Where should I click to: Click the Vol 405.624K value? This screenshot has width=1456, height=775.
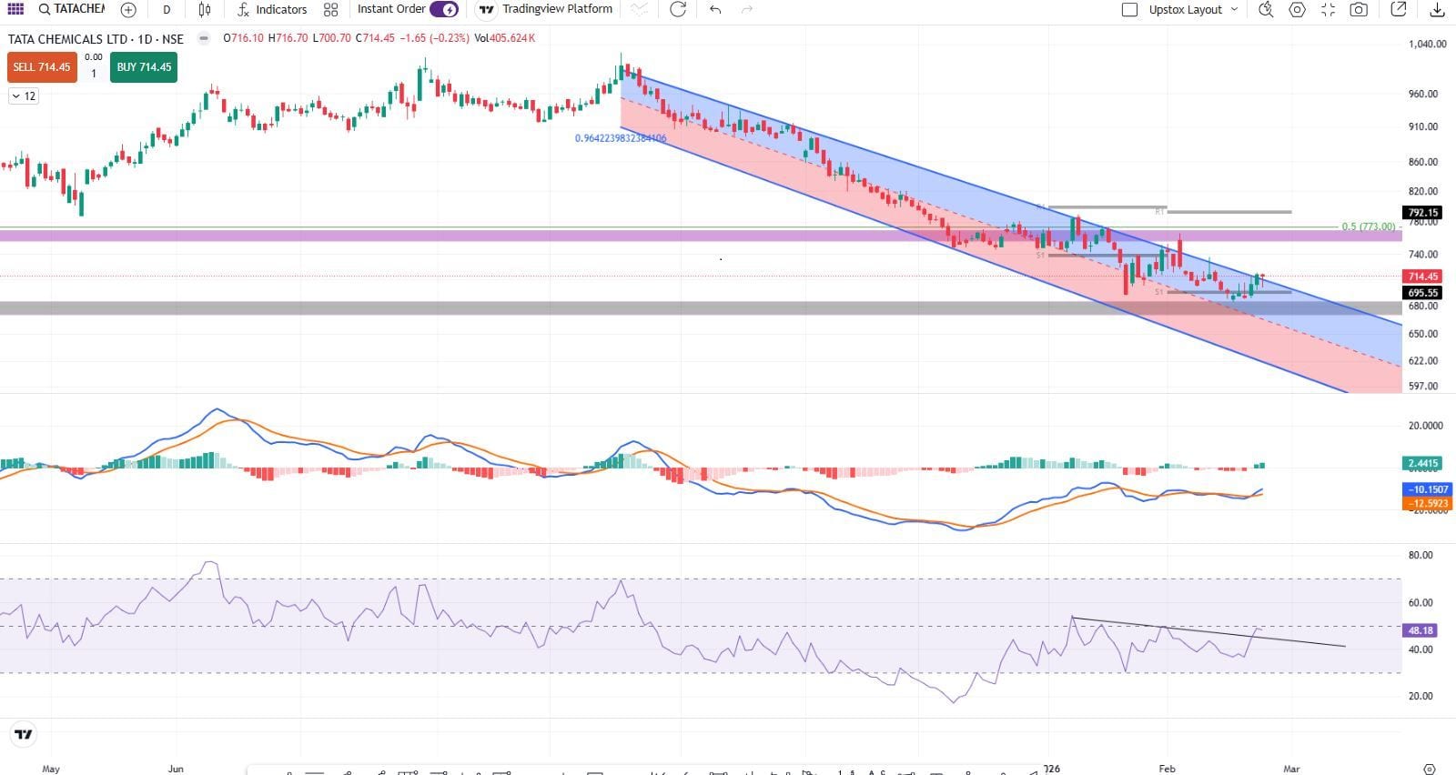[505, 38]
